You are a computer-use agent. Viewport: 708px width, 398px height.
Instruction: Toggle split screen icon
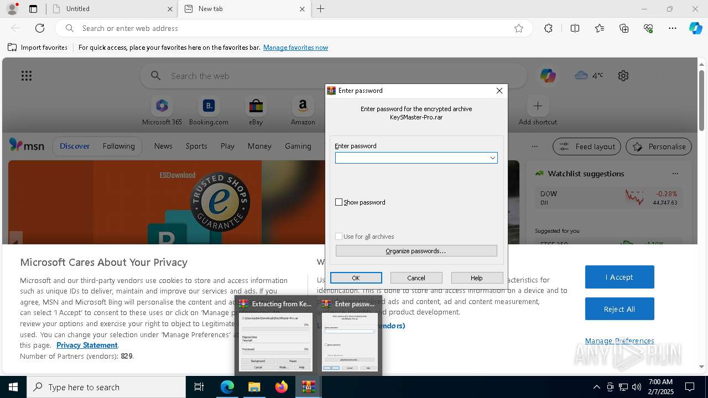tap(575, 28)
